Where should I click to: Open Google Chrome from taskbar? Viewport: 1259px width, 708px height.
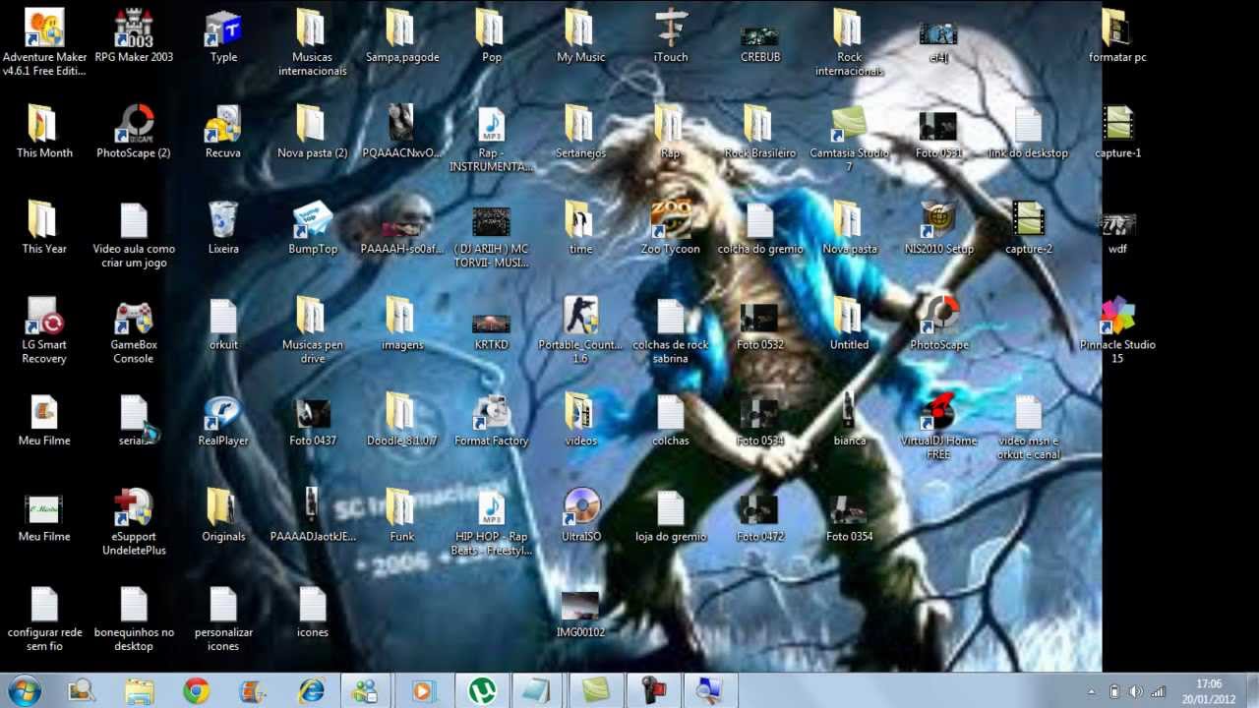point(196,691)
